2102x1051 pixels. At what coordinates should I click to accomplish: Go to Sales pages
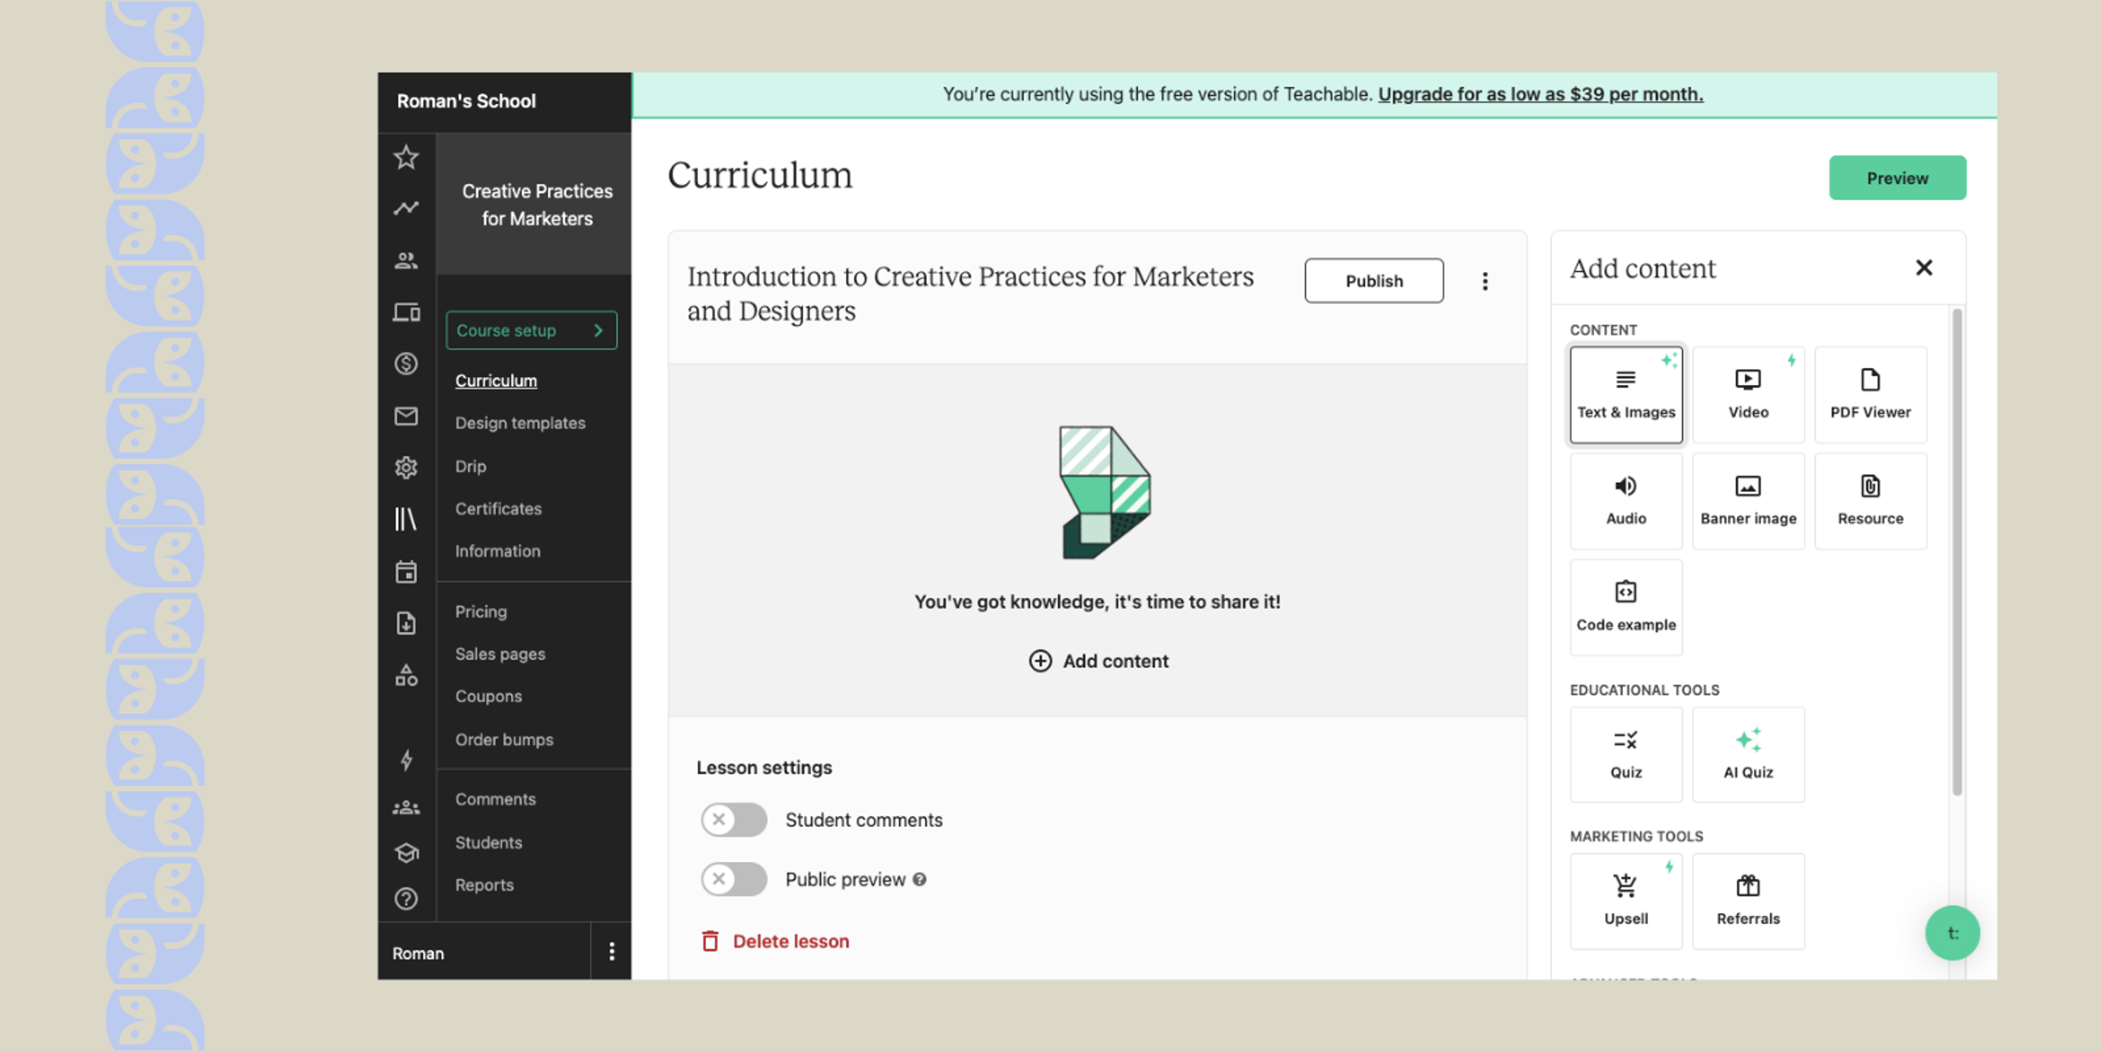coord(499,654)
